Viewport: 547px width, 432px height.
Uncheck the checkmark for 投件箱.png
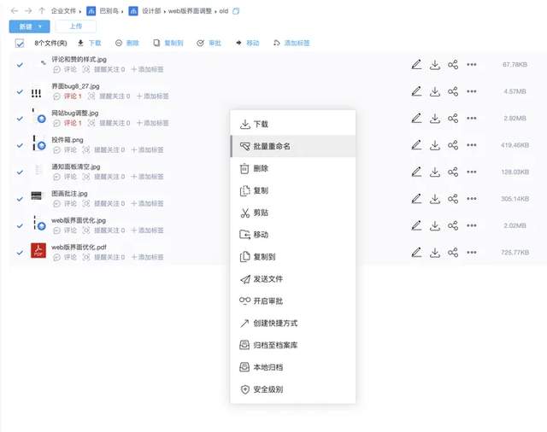(20, 145)
